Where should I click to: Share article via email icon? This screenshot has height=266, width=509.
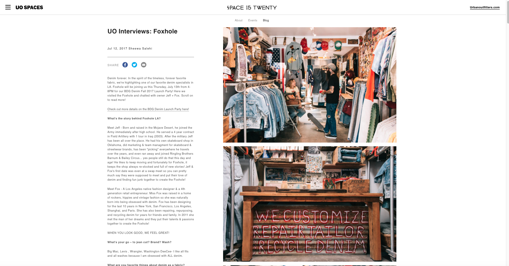pos(144,65)
